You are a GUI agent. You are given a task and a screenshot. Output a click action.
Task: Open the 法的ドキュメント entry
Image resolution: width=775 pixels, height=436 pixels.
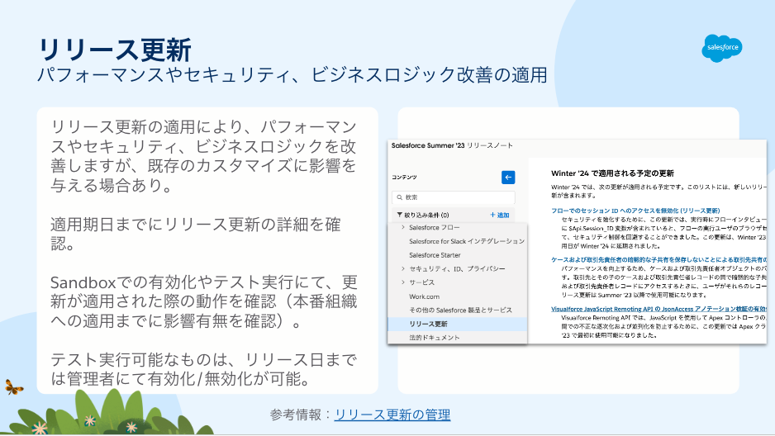[x=434, y=338]
